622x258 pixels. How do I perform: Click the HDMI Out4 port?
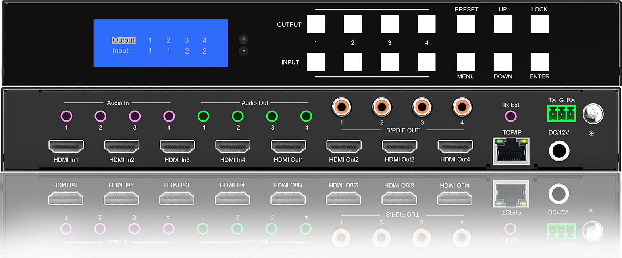(455, 147)
